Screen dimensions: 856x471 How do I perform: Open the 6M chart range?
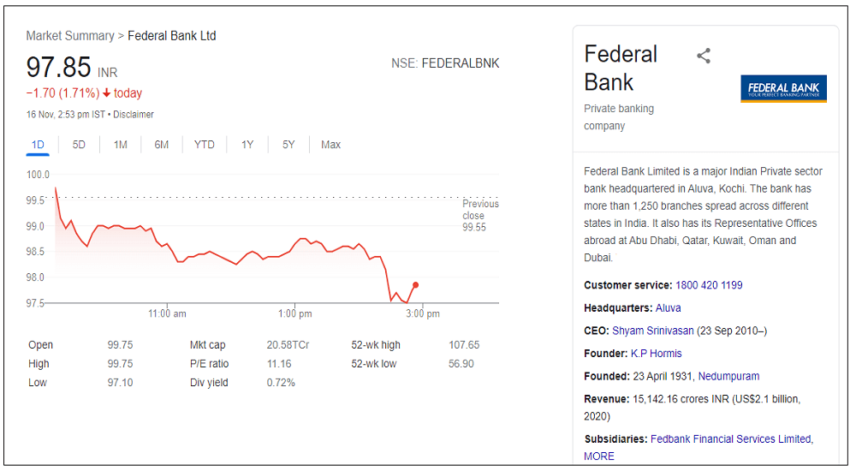click(161, 145)
